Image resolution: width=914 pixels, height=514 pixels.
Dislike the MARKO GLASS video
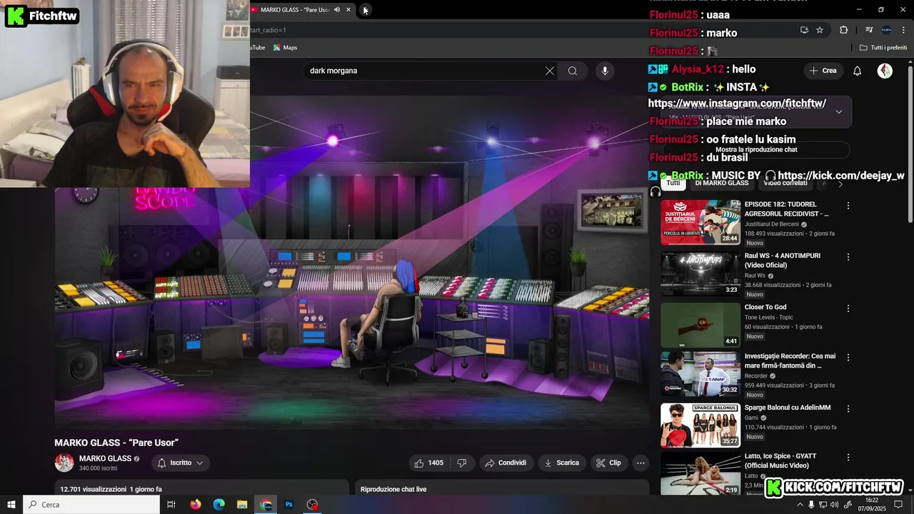coord(462,463)
